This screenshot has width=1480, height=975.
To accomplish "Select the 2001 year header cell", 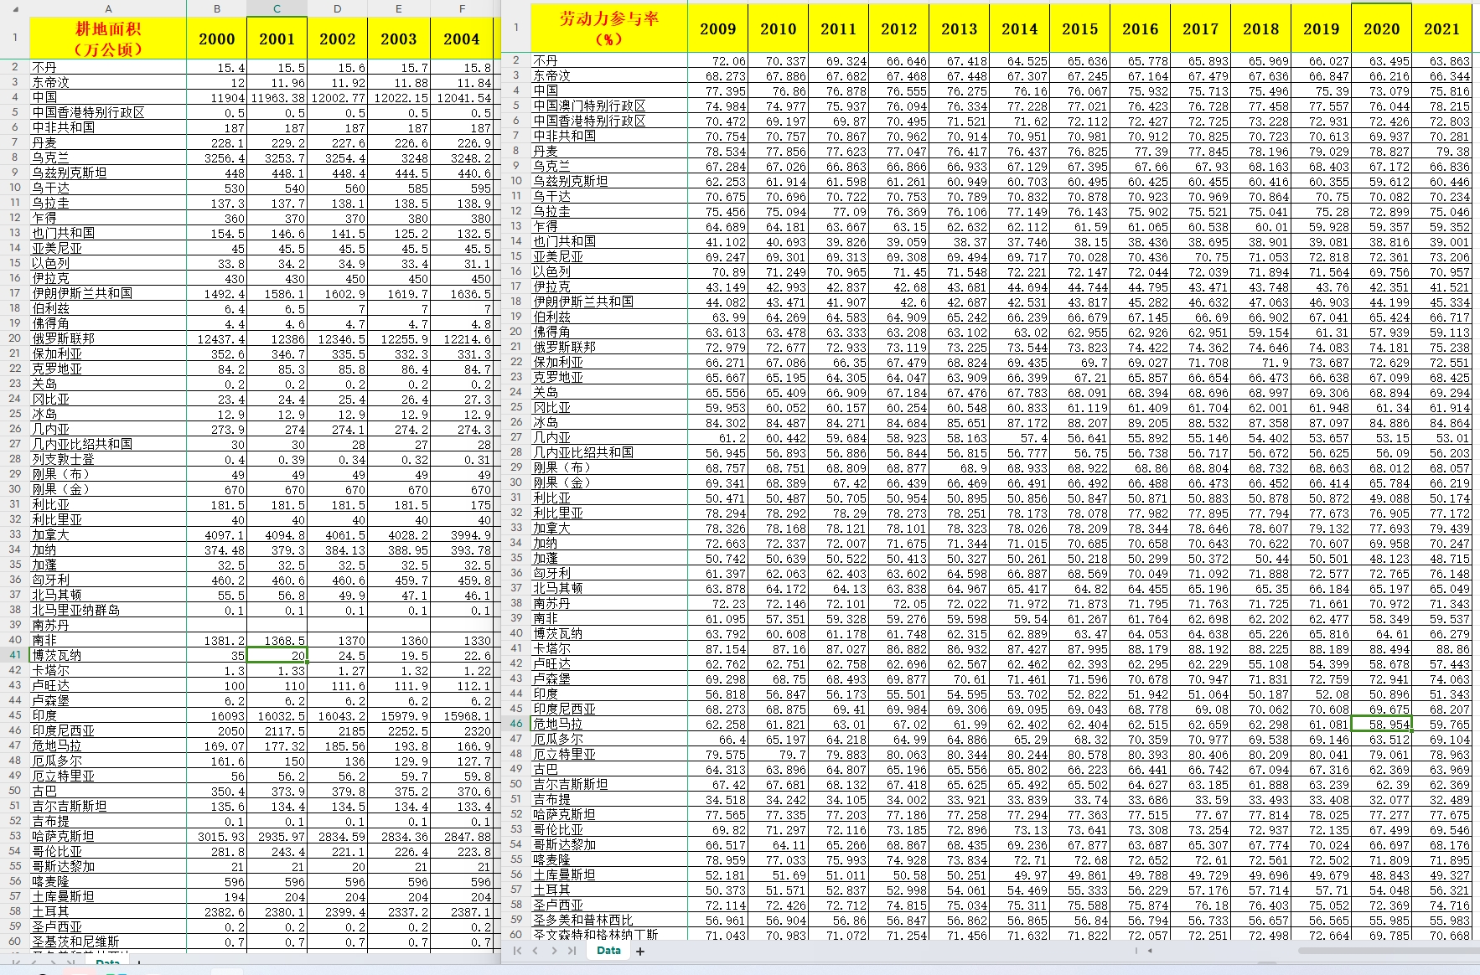I will click(277, 39).
